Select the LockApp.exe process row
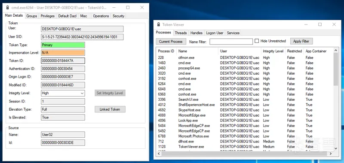The width and height of the screenshot is (344, 163). click(x=245, y=121)
